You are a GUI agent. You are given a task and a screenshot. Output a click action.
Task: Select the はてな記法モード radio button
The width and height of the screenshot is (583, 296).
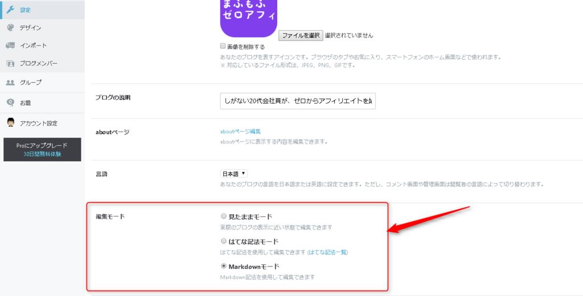pos(223,241)
